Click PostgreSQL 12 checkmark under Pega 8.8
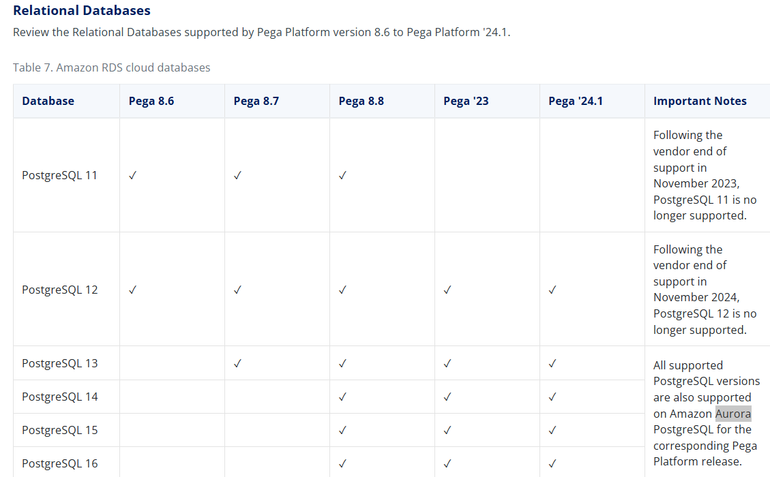The width and height of the screenshot is (770, 477). tap(343, 290)
